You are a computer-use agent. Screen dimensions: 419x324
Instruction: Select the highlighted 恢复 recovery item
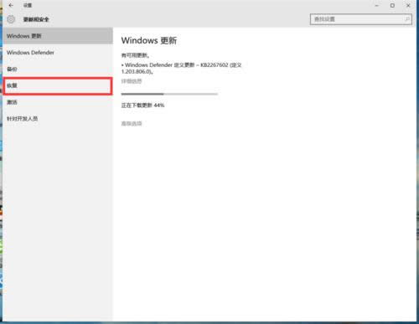58,86
